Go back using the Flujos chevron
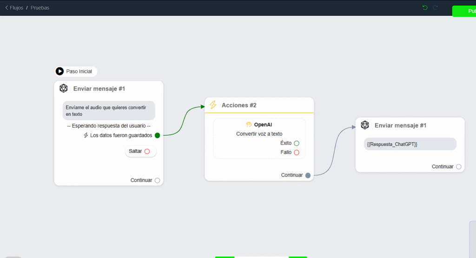This screenshot has width=476, height=258. (7, 8)
